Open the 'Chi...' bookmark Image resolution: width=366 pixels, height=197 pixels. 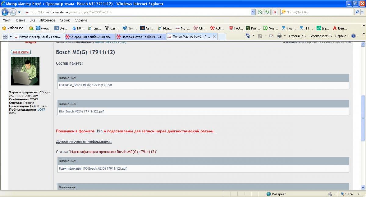[x=201, y=28]
